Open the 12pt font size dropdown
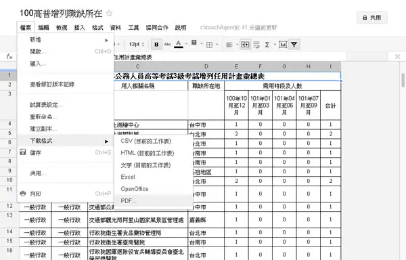 (137, 44)
